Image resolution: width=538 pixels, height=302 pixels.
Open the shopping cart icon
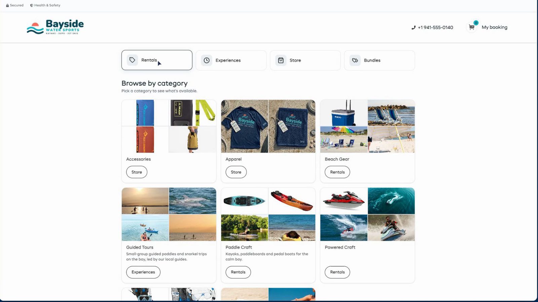(x=472, y=27)
